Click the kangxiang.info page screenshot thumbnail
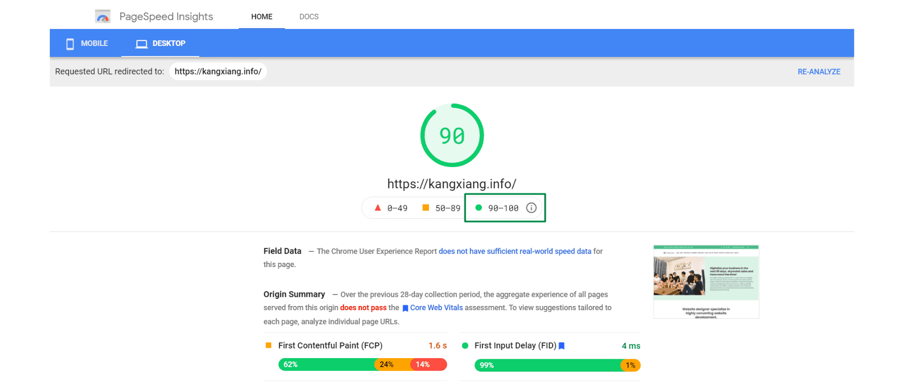Screen dimensions: 904x388 click(x=706, y=282)
